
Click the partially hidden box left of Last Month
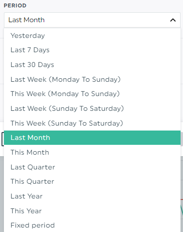pos(2,139)
